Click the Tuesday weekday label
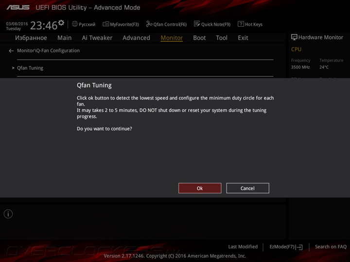The image size is (350, 262). pyautogui.click(x=14, y=29)
